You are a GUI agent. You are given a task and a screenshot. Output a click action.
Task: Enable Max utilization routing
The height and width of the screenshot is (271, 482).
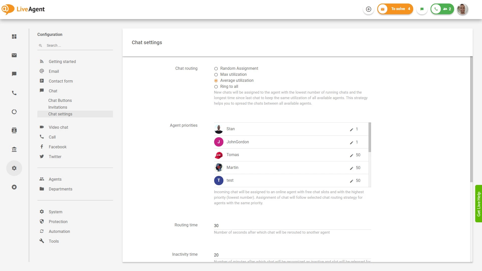click(216, 75)
